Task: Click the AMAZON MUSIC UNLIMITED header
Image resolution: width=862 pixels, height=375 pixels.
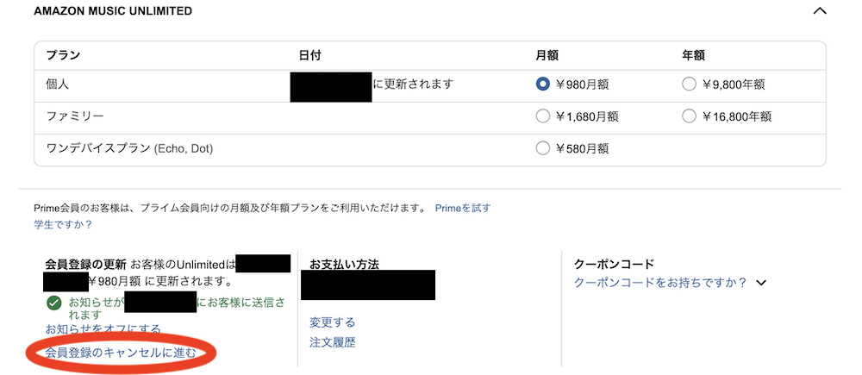Action: pyautogui.click(x=112, y=12)
